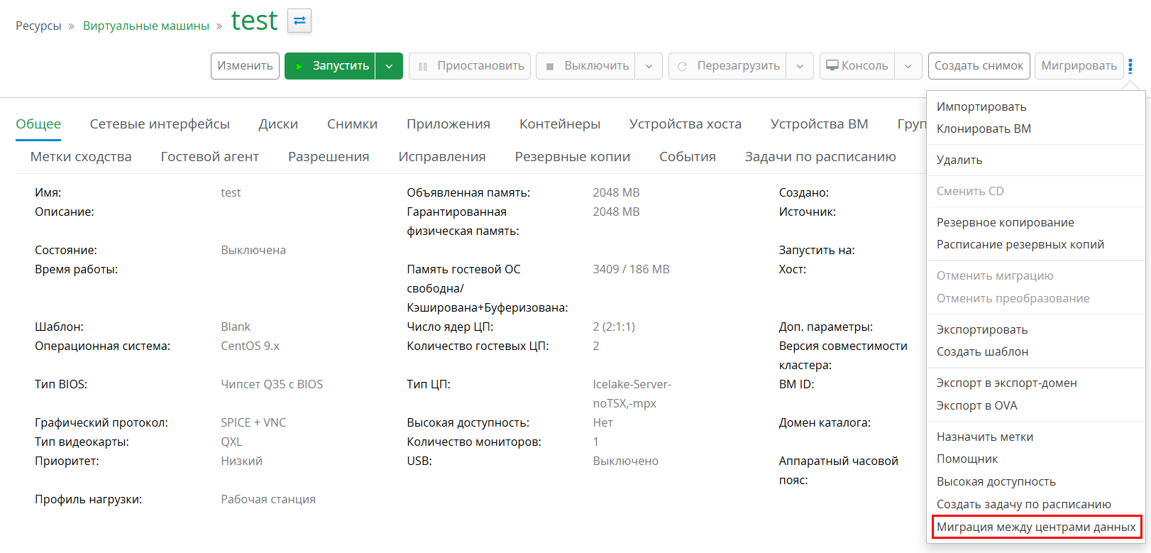Choose Экспортировать from the menu
This screenshot has width=1151, height=553.
click(x=982, y=329)
